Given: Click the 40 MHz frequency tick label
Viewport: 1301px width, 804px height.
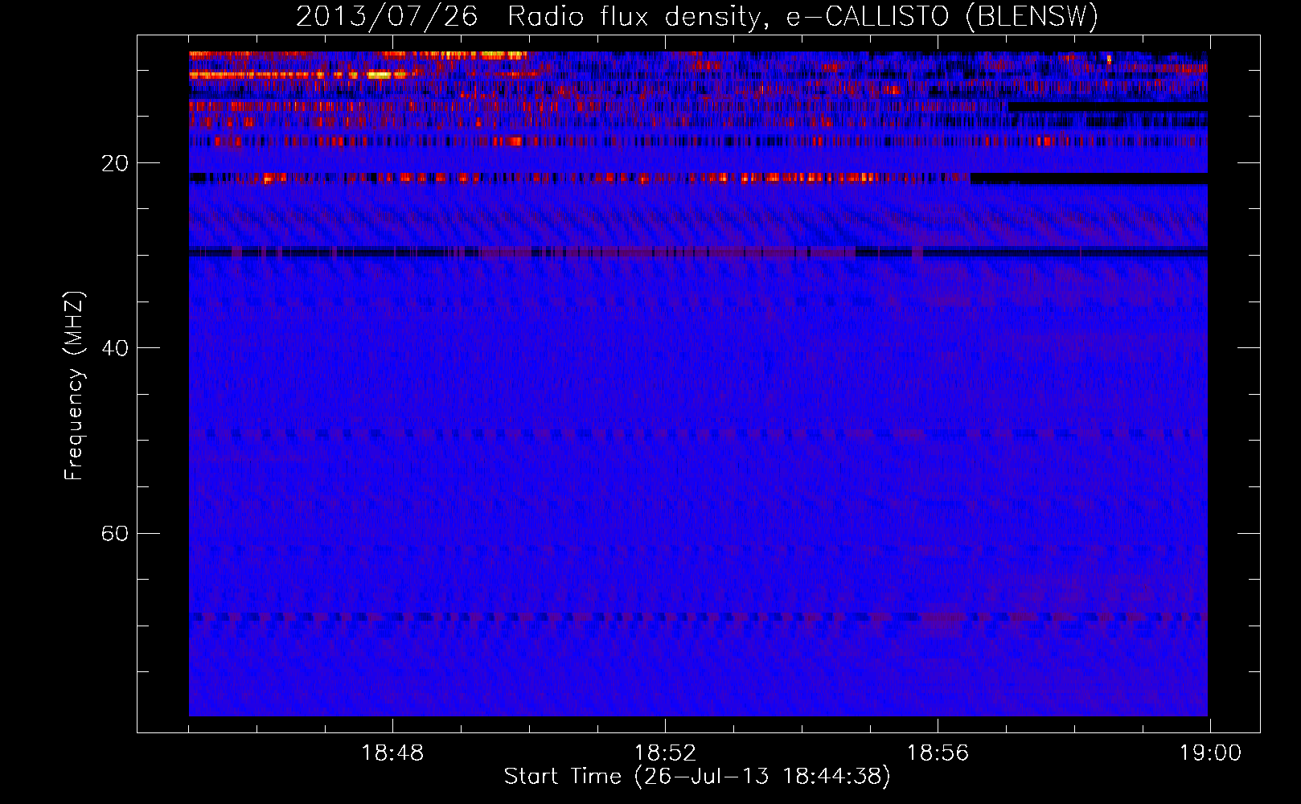Looking at the screenshot, I should point(115,348).
